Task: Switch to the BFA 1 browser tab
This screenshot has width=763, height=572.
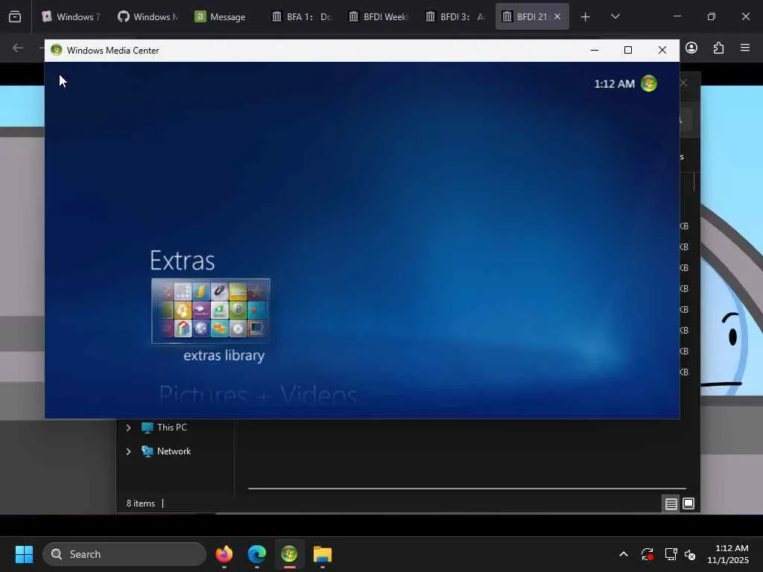Action: point(302,16)
